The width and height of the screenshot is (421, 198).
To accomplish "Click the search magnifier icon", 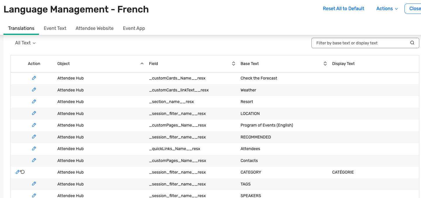I will click(x=412, y=43).
